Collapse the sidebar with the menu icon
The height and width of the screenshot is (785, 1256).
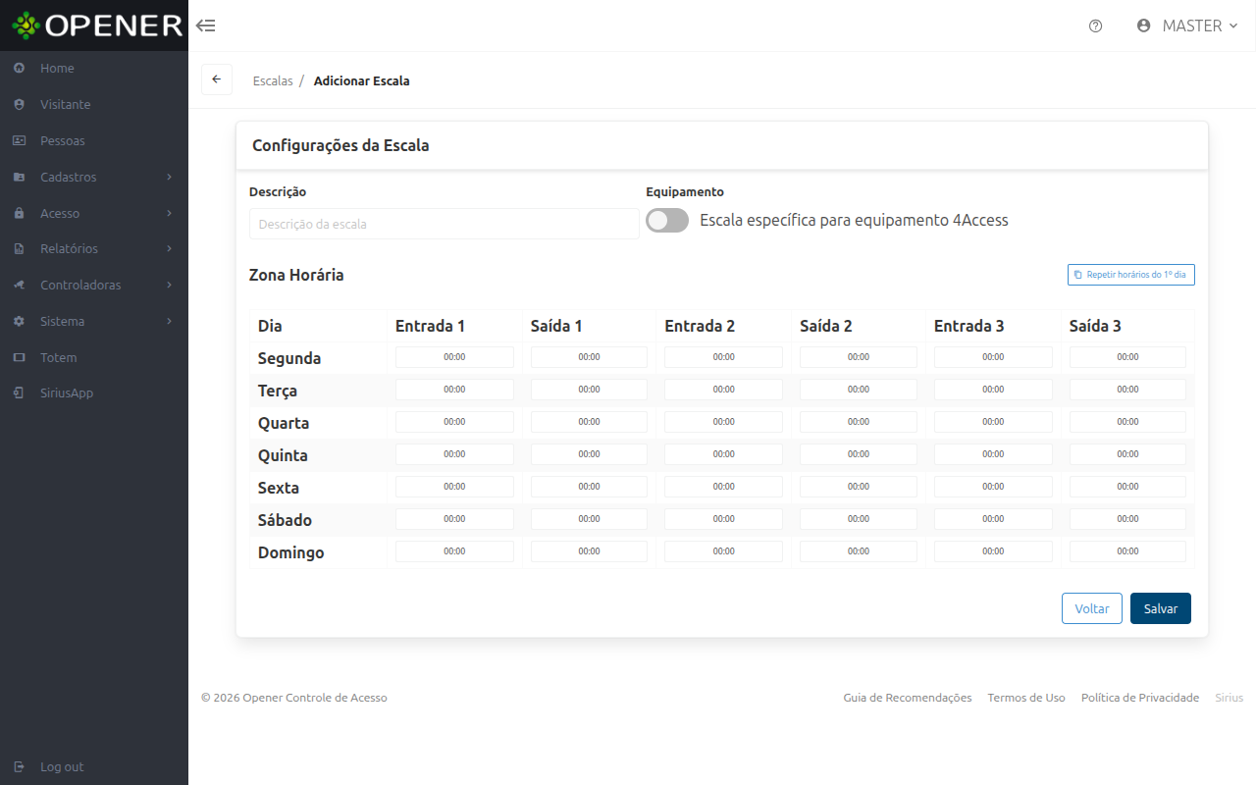click(x=205, y=26)
